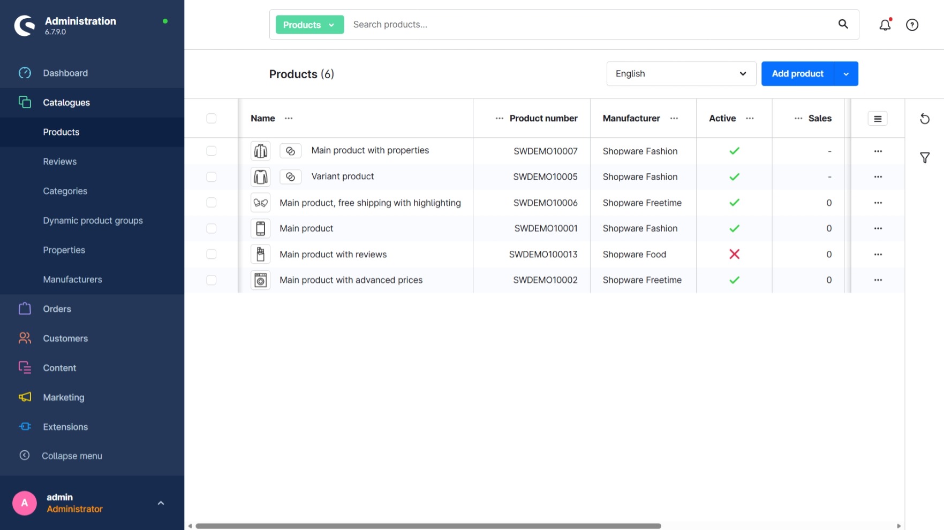This screenshot has height=530, width=944.
Task: Click inactive red cross for Main product with reviews
Action: click(734, 254)
